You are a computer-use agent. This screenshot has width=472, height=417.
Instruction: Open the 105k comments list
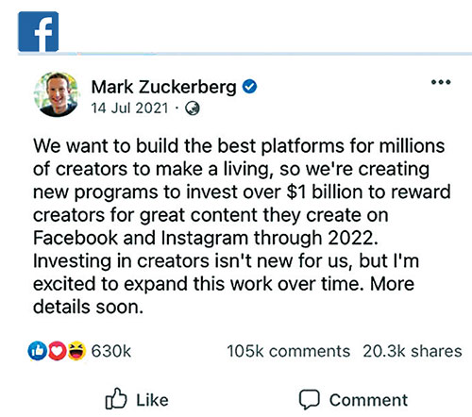tap(288, 351)
